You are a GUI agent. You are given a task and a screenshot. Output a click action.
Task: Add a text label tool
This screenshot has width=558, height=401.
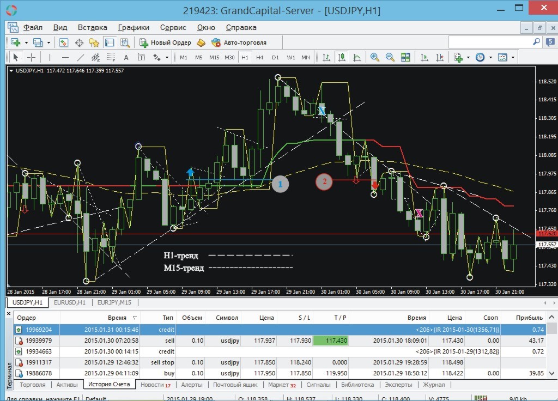[x=126, y=57]
